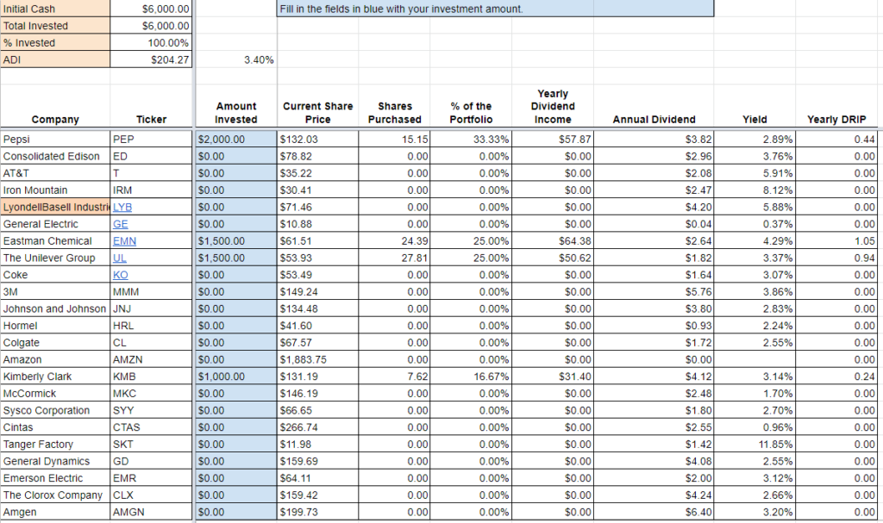883x523 pixels.
Task: Click Pepsi's share price $132.03
Action: [x=317, y=139]
